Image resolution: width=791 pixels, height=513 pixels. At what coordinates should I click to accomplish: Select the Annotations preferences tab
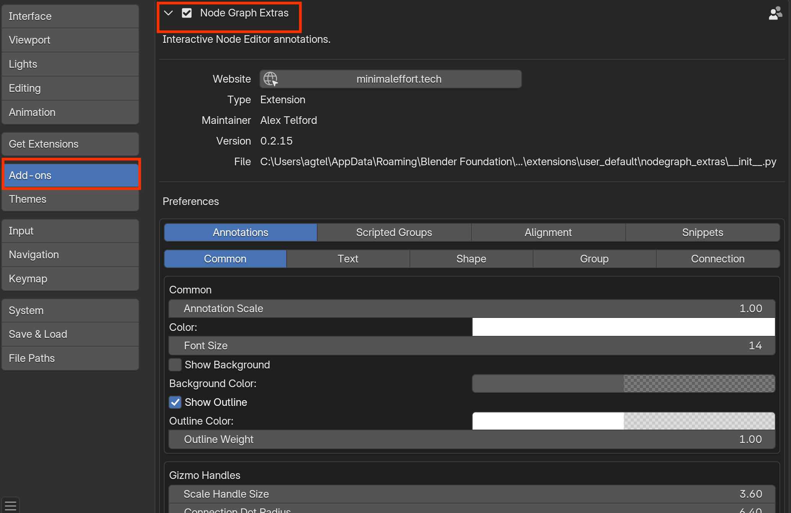(241, 233)
